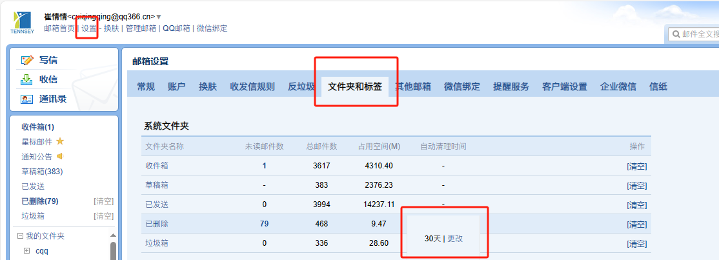Expand the cqq folder
Screen dimensions: 719x260
(26, 251)
